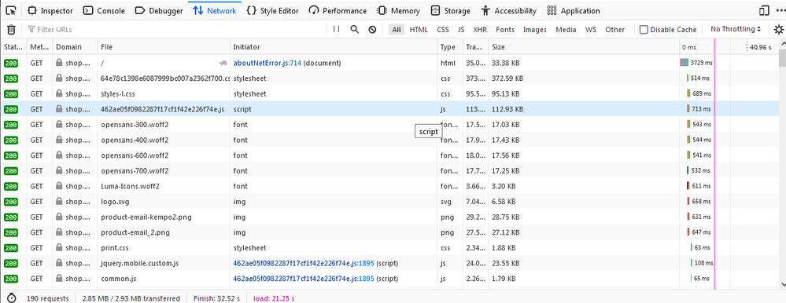The height and width of the screenshot is (303, 786).
Task: Sort by the Size column header
Action: click(x=584, y=47)
